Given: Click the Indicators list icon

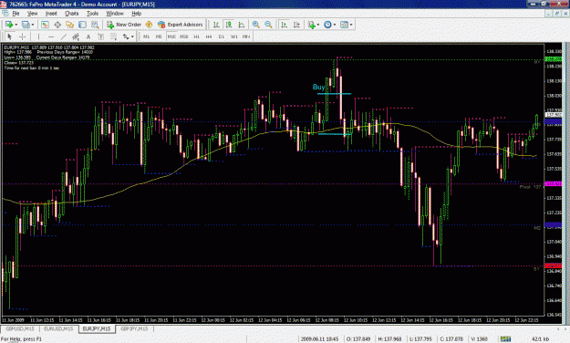Looking at the screenshot, I should [x=311, y=25].
